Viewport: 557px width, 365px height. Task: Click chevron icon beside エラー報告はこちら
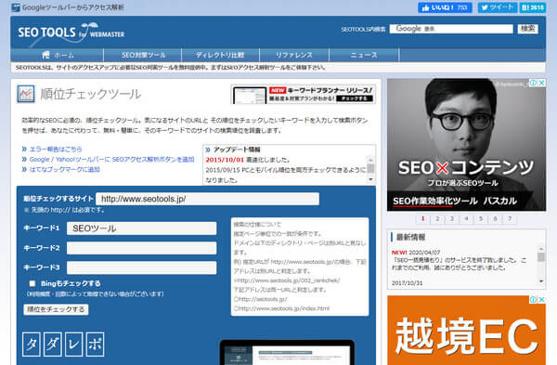click(24, 149)
